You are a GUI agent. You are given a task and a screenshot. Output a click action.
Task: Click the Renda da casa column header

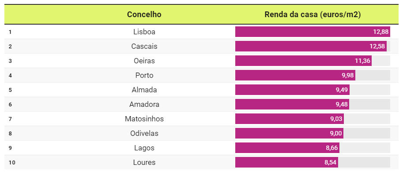coord(313,15)
